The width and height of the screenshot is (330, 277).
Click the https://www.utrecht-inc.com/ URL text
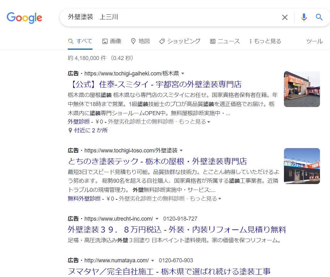tap(119, 219)
